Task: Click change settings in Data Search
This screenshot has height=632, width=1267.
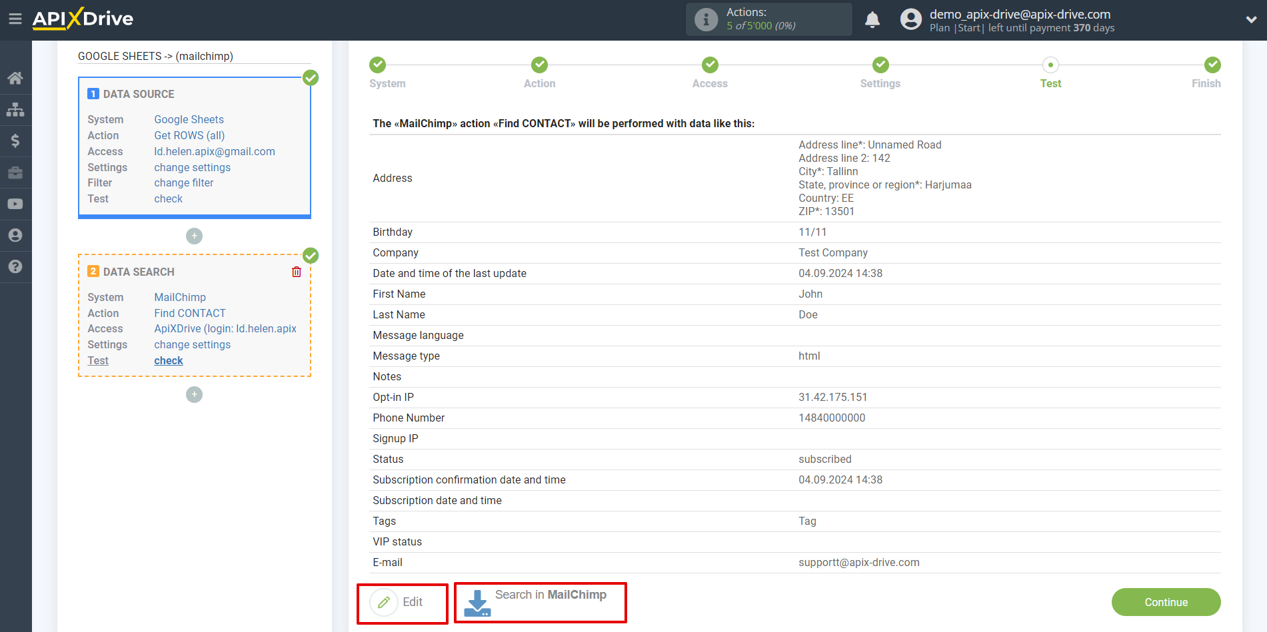Action: coord(192,344)
